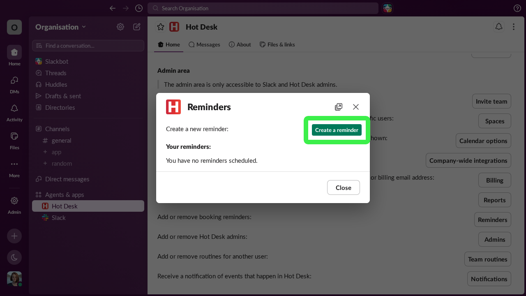Collapse the Channels section
This screenshot has width=526, height=296.
click(x=57, y=129)
